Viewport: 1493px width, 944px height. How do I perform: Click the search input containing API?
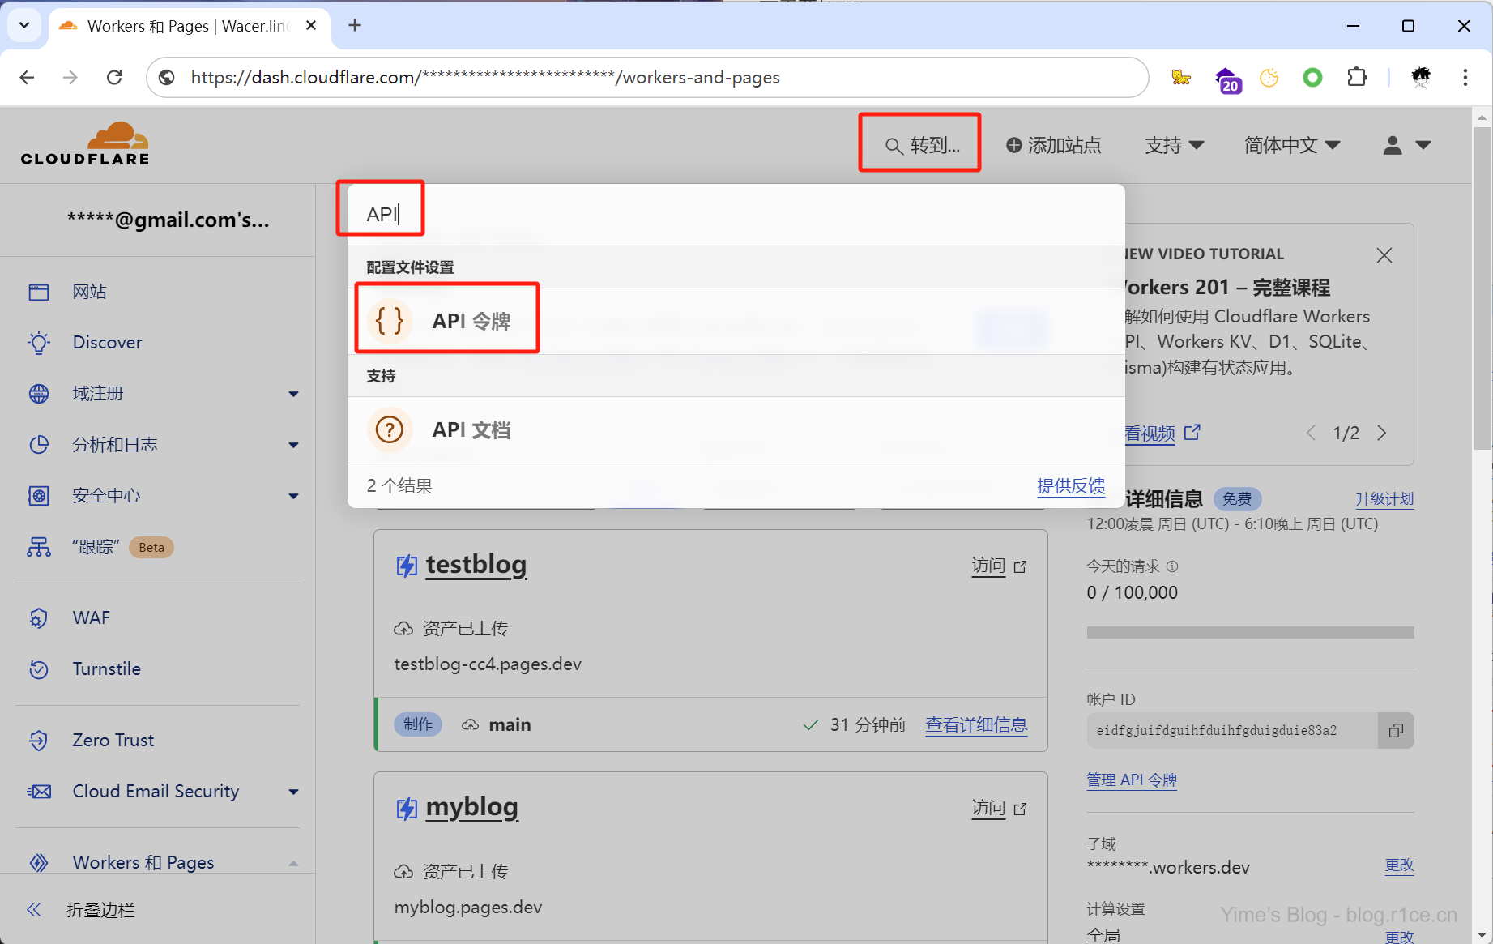[729, 215]
